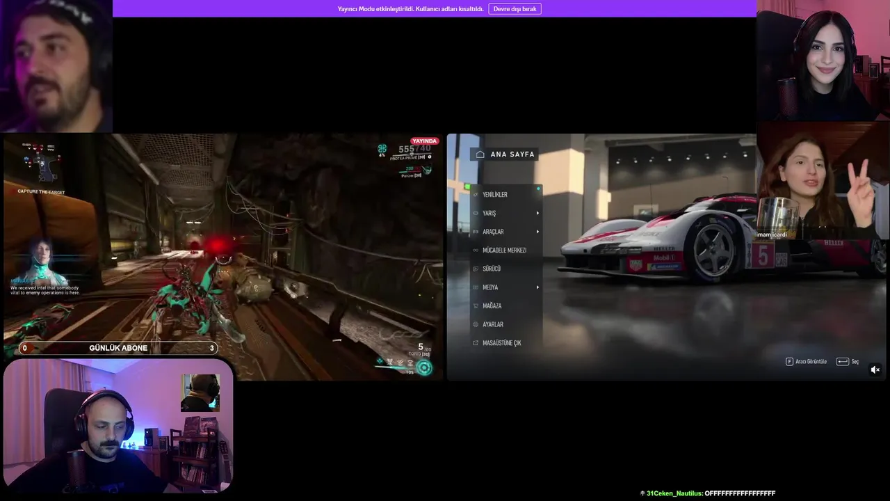Click the streamer mode notice text

[x=410, y=9]
